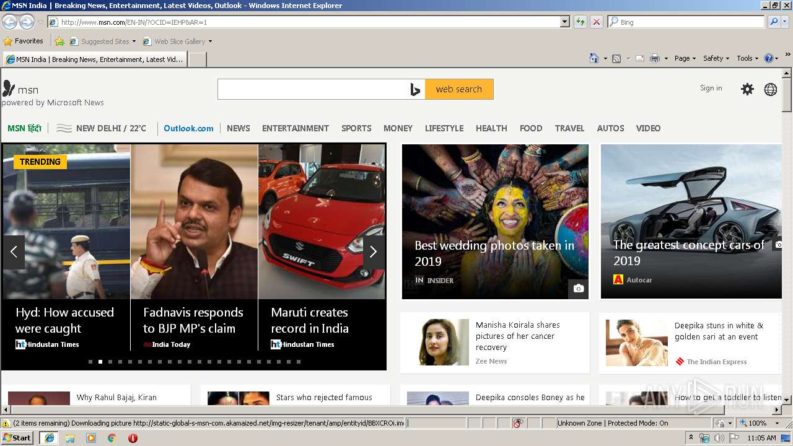Open the address bar history dropdown
The image size is (793, 446).
point(564,22)
